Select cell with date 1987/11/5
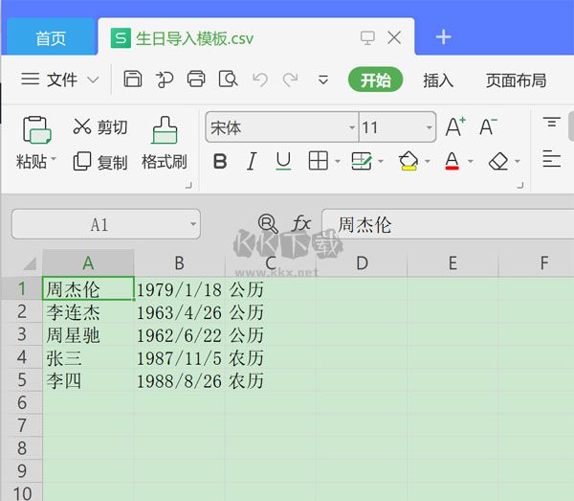The height and width of the screenshot is (501, 574). point(180,357)
